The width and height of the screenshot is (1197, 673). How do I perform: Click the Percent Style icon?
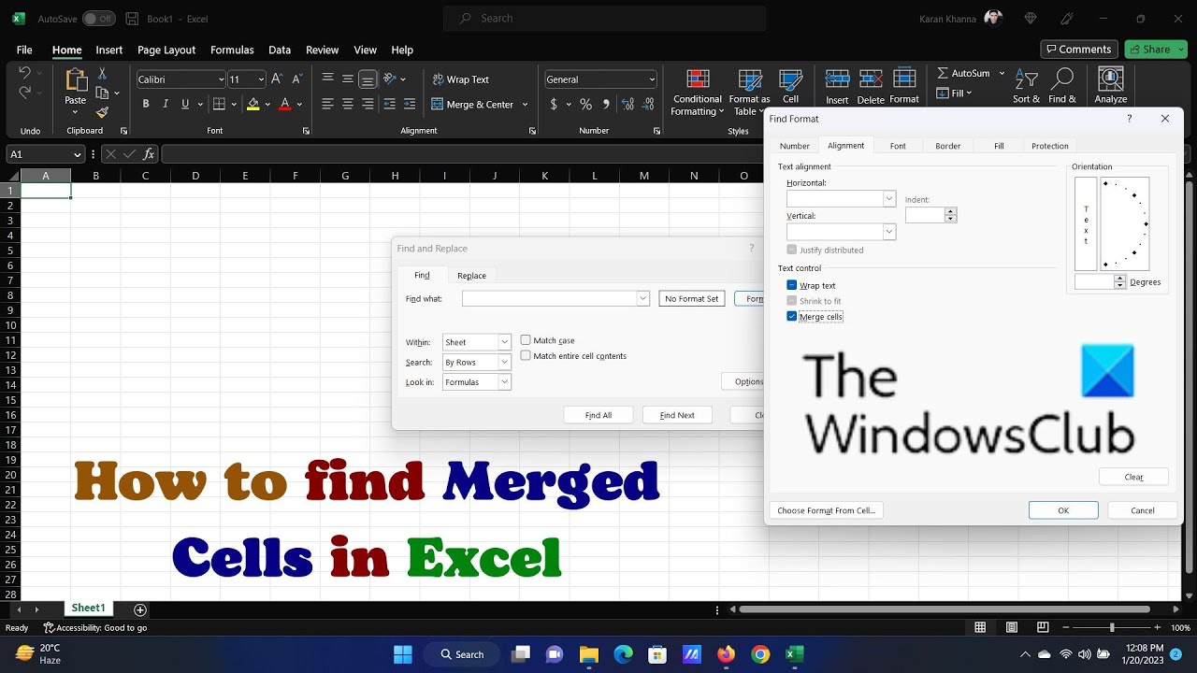(x=585, y=104)
